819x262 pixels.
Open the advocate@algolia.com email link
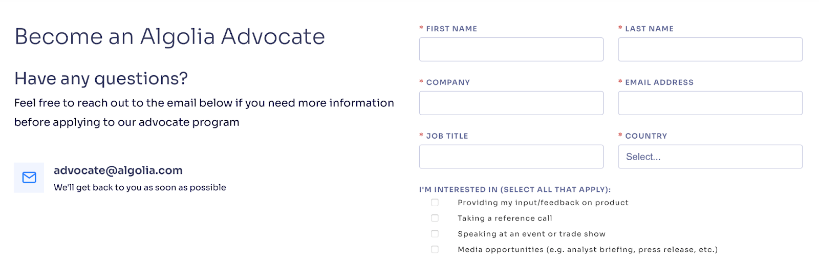click(x=118, y=170)
